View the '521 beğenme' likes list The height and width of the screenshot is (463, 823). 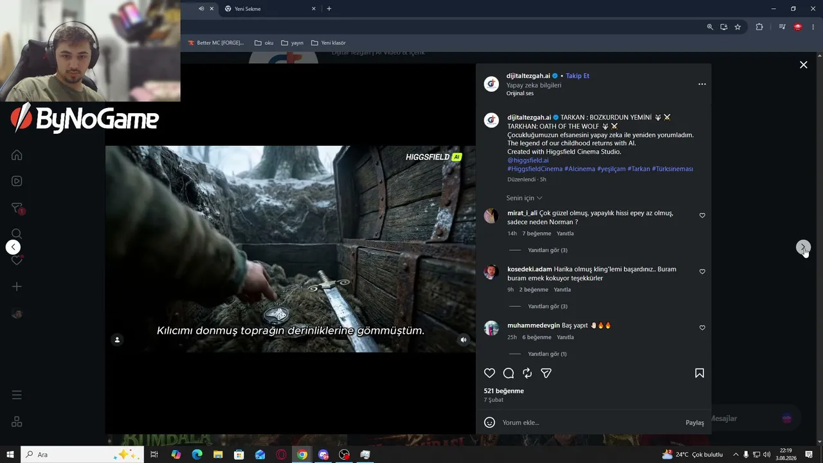(x=503, y=391)
